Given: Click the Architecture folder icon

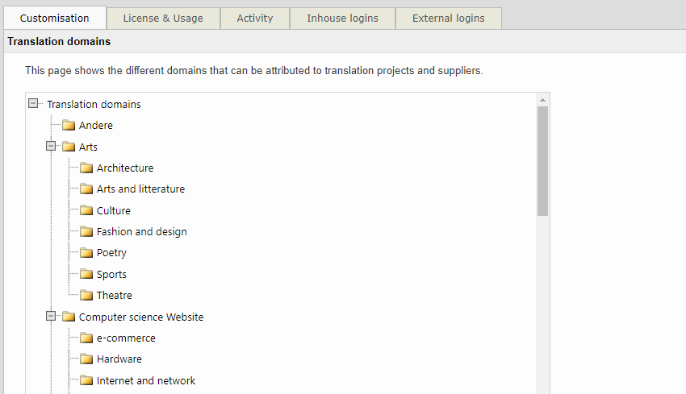Looking at the screenshot, I should point(86,168).
